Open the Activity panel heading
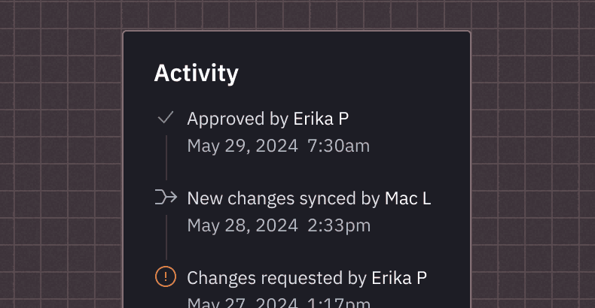 [196, 74]
